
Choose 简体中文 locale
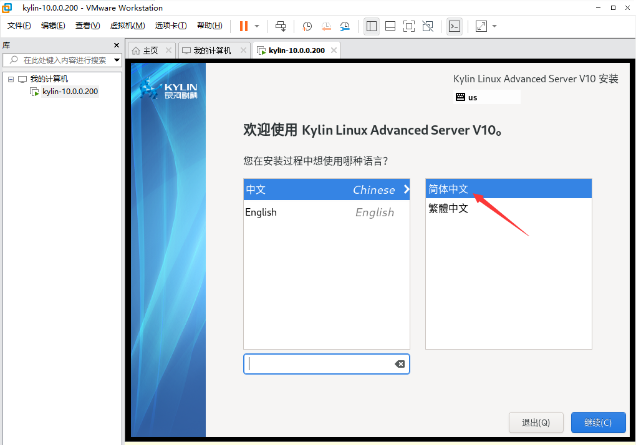point(509,188)
